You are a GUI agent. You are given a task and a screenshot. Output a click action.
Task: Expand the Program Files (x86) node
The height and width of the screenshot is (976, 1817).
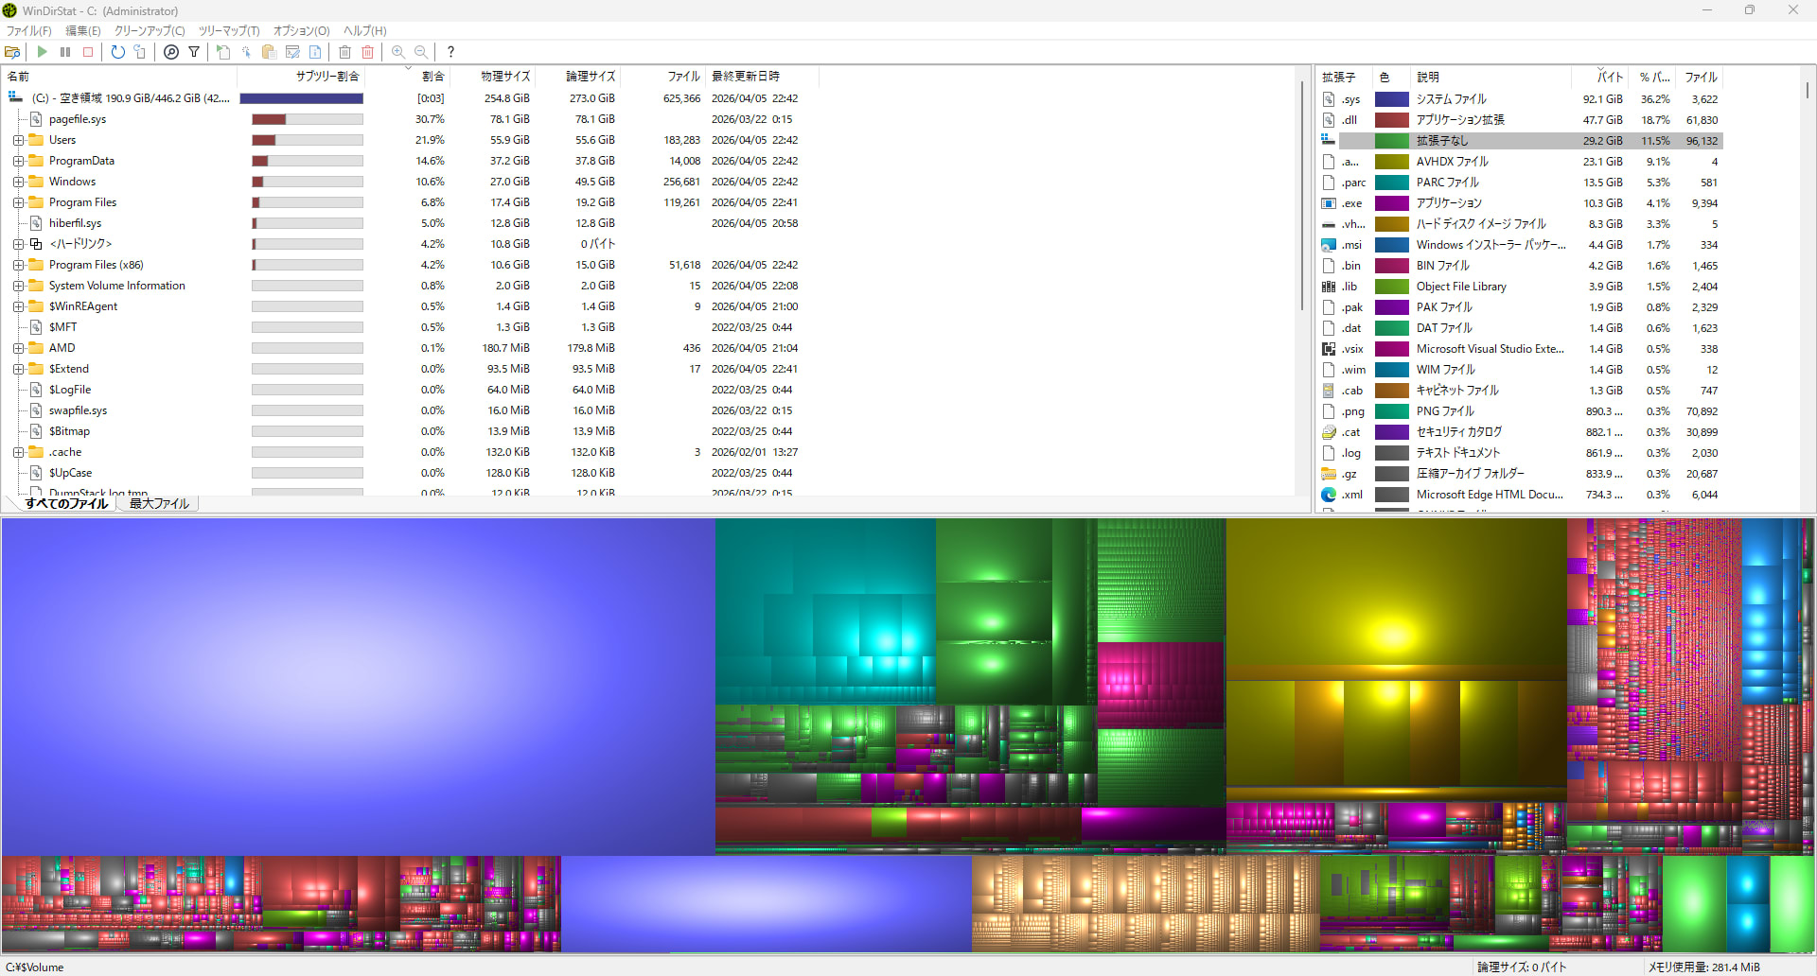coord(18,265)
